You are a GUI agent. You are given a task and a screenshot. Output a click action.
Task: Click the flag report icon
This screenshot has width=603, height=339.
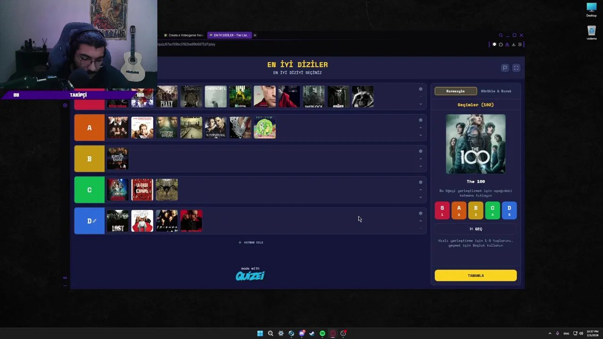point(505,68)
